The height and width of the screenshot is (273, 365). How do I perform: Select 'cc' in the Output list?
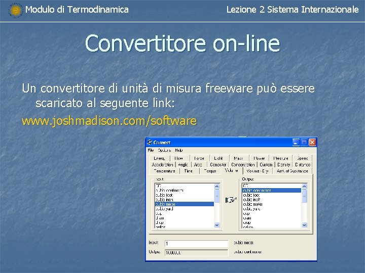272,186
